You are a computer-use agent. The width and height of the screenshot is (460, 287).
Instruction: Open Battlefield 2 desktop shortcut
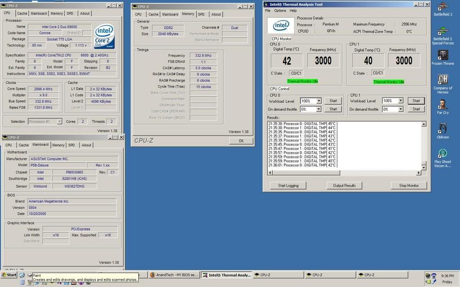(442, 9)
